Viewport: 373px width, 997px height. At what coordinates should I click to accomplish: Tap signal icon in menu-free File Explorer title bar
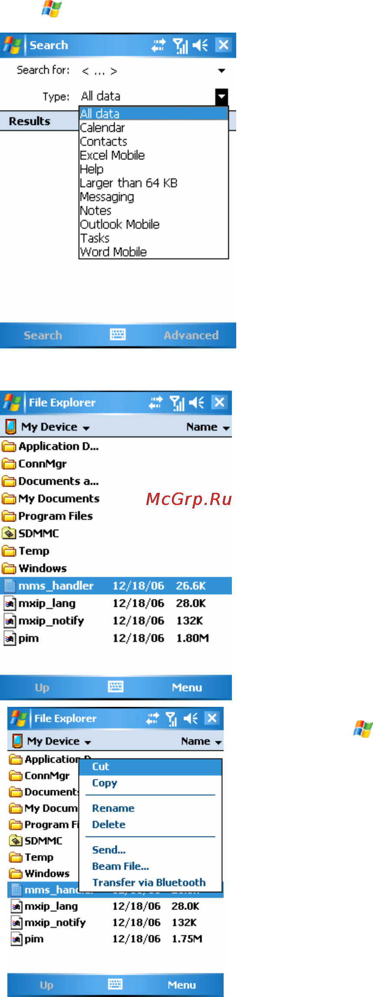[177, 403]
